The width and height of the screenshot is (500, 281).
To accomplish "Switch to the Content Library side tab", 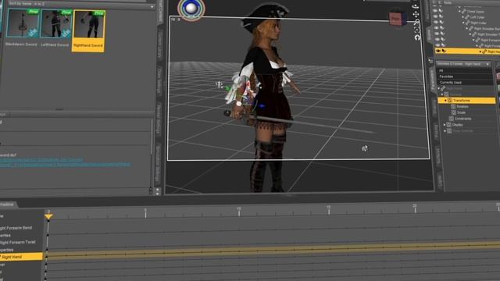I will click(159, 45).
